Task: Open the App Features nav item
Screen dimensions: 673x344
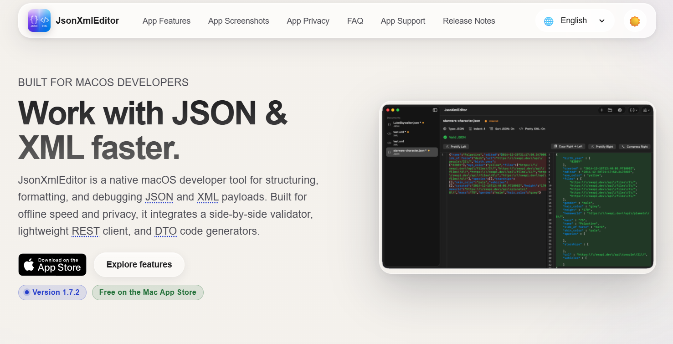Action: click(166, 21)
